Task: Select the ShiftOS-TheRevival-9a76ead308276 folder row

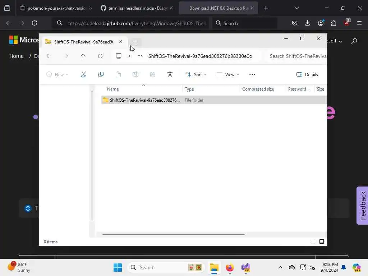Action: (x=214, y=100)
